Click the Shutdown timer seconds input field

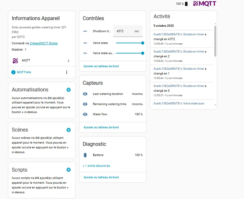coord(124,31)
